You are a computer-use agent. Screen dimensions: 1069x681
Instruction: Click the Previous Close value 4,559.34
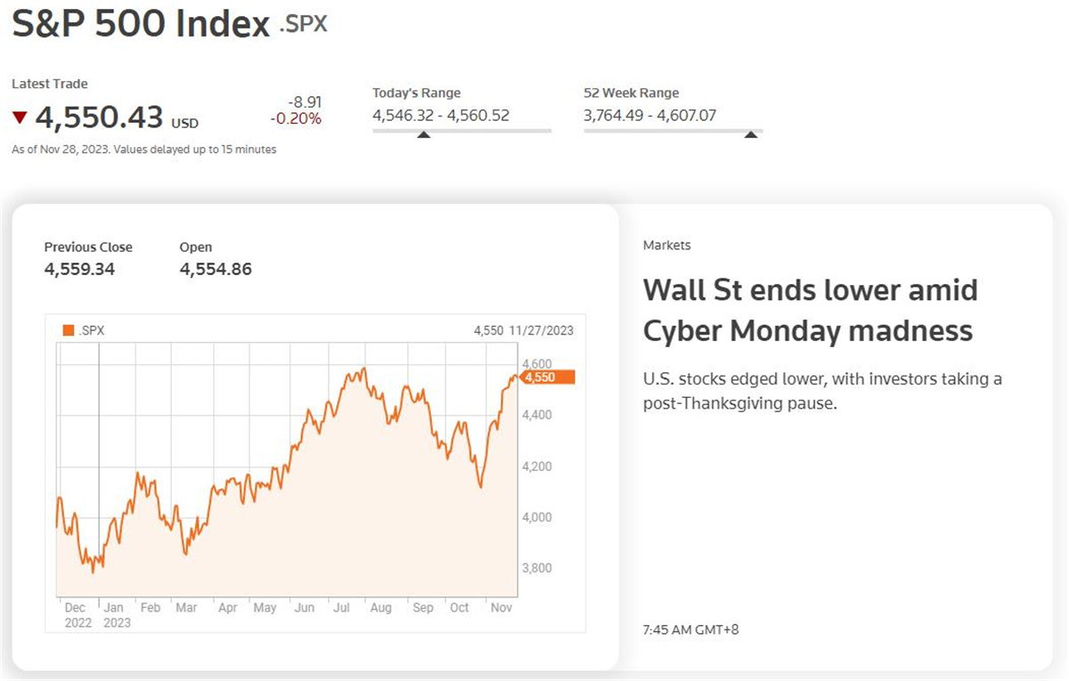point(79,269)
